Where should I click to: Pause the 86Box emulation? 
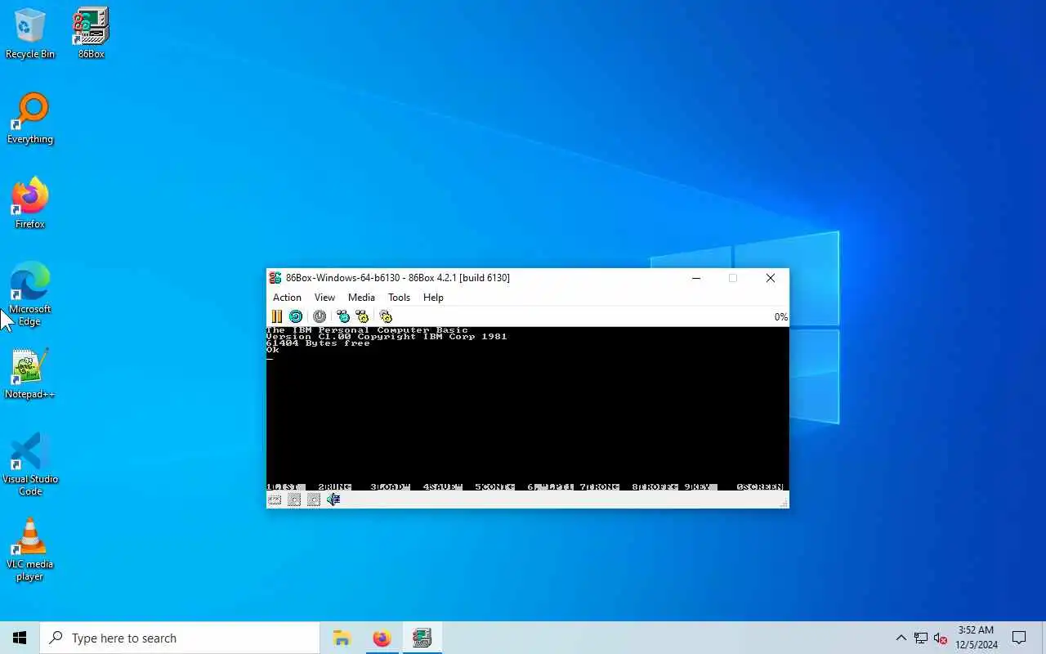[276, 316]
